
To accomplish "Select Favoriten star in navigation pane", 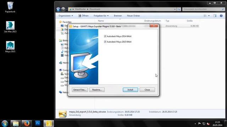I will 60,22.
